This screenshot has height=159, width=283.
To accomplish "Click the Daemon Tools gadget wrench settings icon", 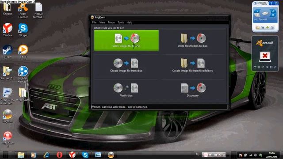I will 273,11.
